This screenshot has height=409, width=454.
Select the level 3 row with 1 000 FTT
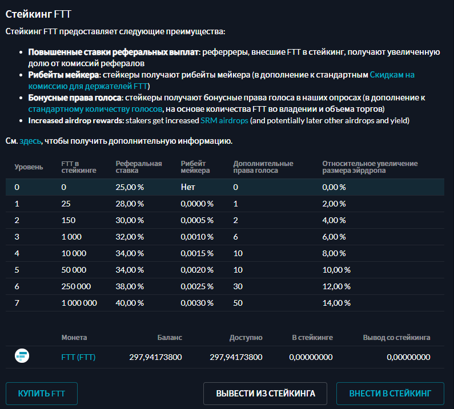(224, 237)
